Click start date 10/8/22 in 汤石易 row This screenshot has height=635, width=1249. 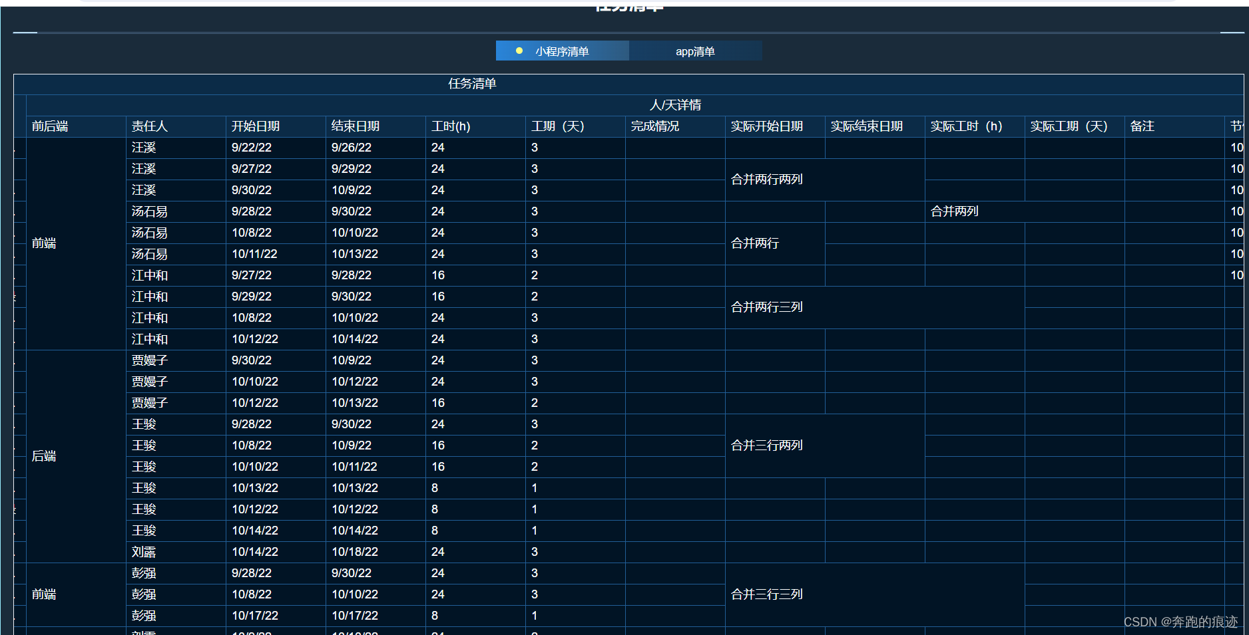(x=252, y=233)
